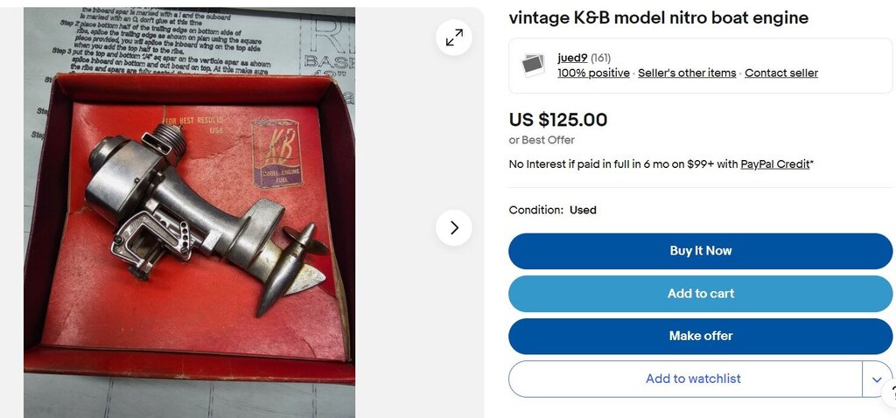Show the next product photo
The image size is (896, 418).
tap(454, 228)
